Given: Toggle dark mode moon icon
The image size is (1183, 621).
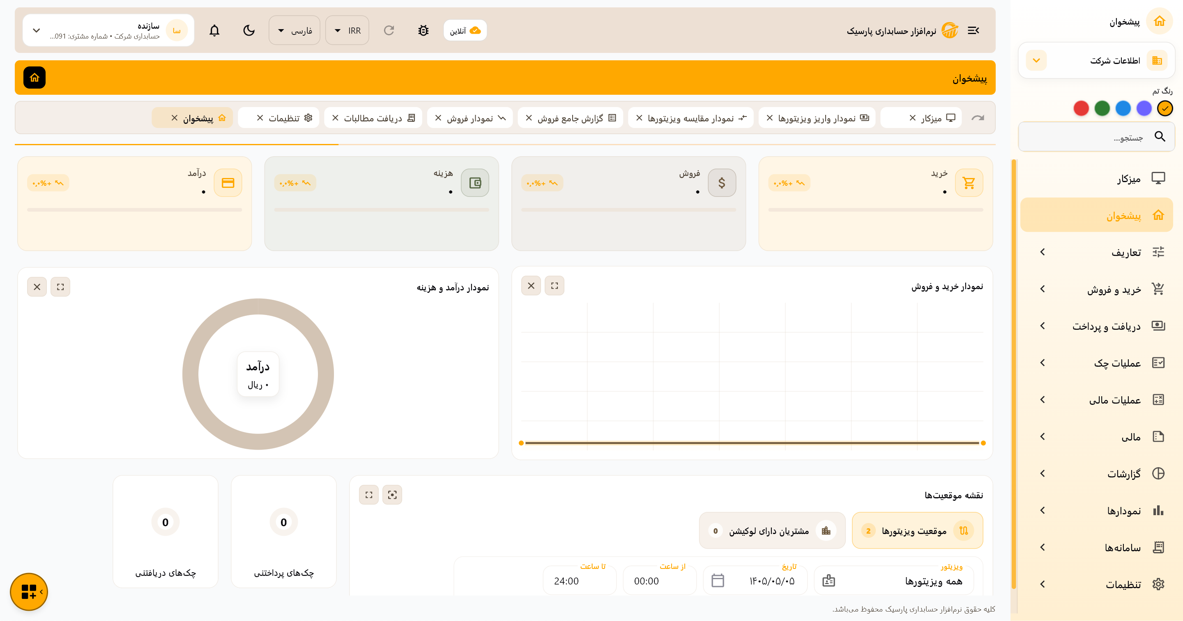Looking at the screenshot, I should pos(249,30).
